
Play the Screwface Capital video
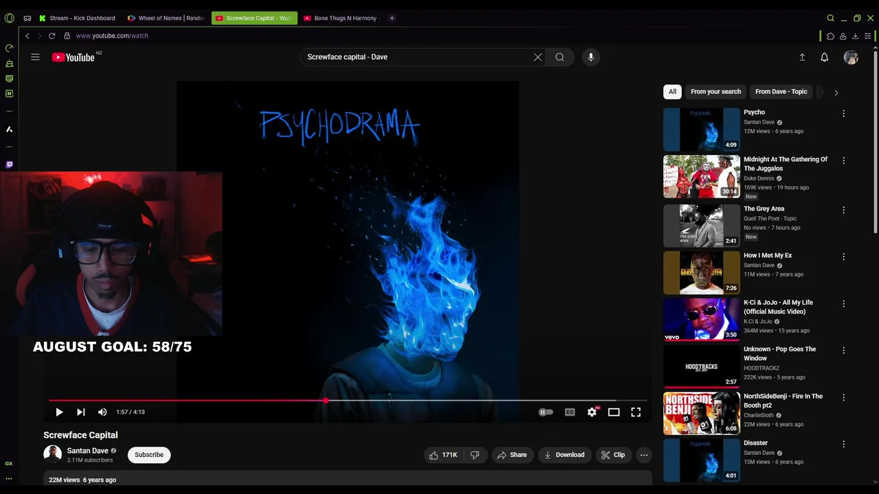[x=59, y=412]
